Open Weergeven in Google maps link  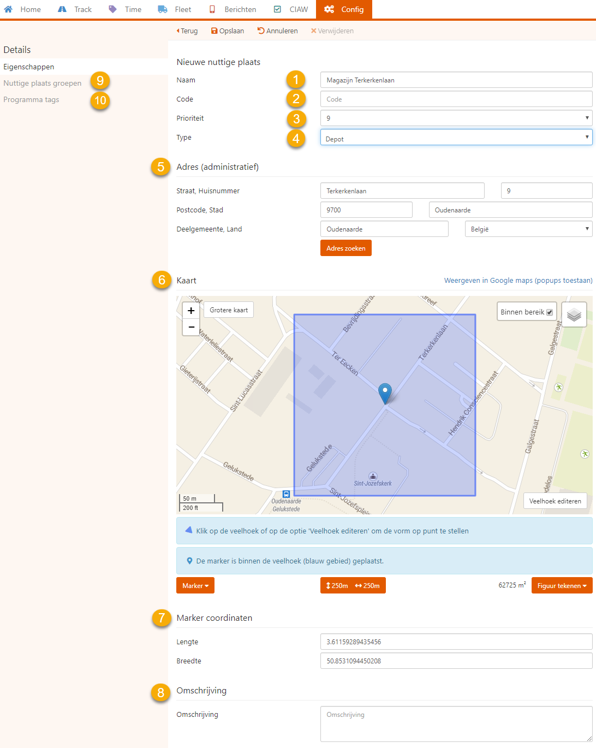(518, 281)
